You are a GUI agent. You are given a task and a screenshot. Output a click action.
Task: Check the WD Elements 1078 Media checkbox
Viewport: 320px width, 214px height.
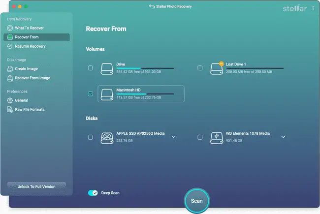[x=200, y=137]
